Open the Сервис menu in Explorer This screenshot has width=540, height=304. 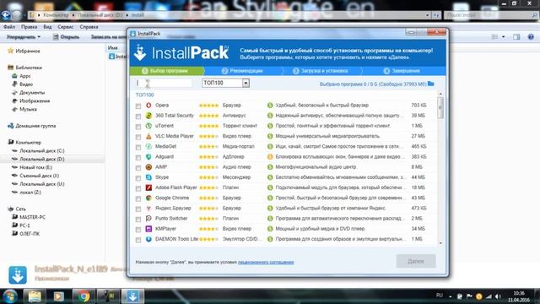(x=66, y=27)
